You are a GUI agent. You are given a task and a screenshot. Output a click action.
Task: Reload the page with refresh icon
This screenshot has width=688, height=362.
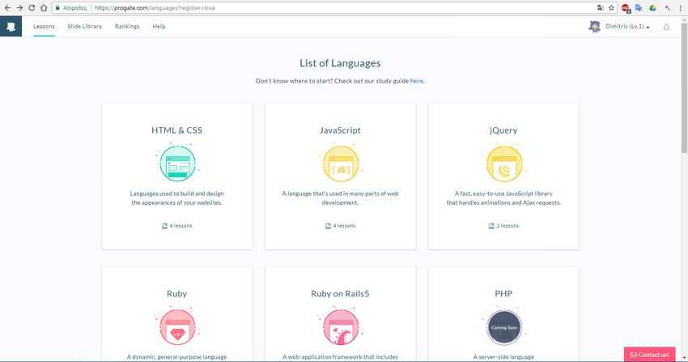32,8
